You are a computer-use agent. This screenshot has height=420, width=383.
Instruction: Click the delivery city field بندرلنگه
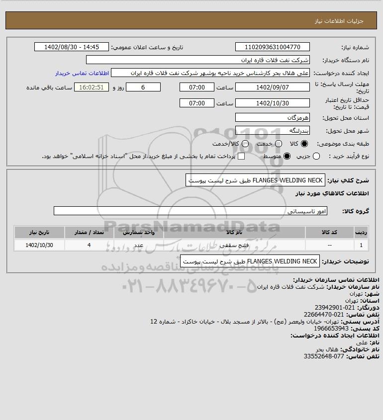click(272, 130)
